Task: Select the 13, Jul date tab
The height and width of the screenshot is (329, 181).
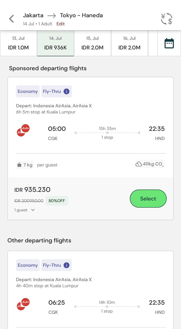Action: click(x=18, y=43)
